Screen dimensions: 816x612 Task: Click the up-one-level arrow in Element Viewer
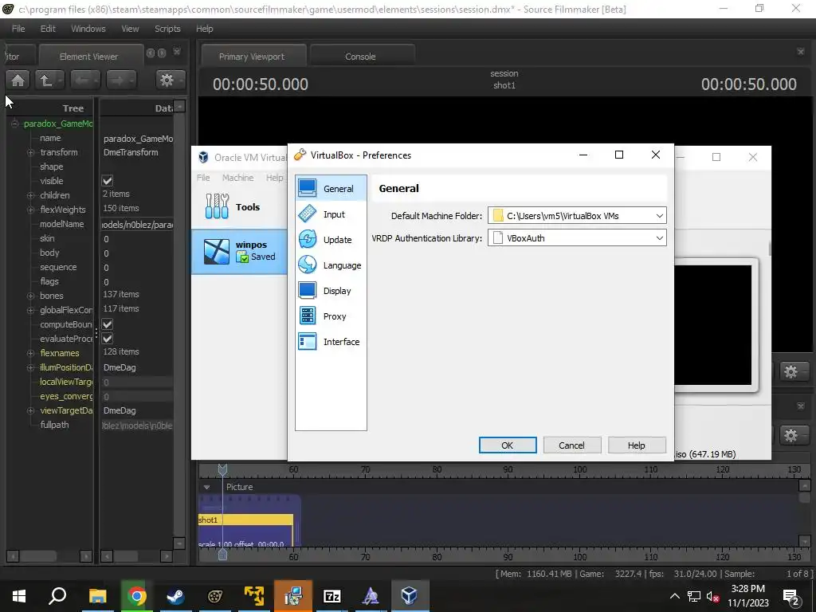[49, 80]
